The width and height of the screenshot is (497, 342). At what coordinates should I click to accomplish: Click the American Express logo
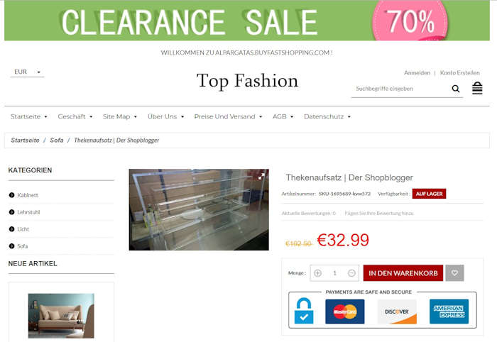[x=449, y=311]
